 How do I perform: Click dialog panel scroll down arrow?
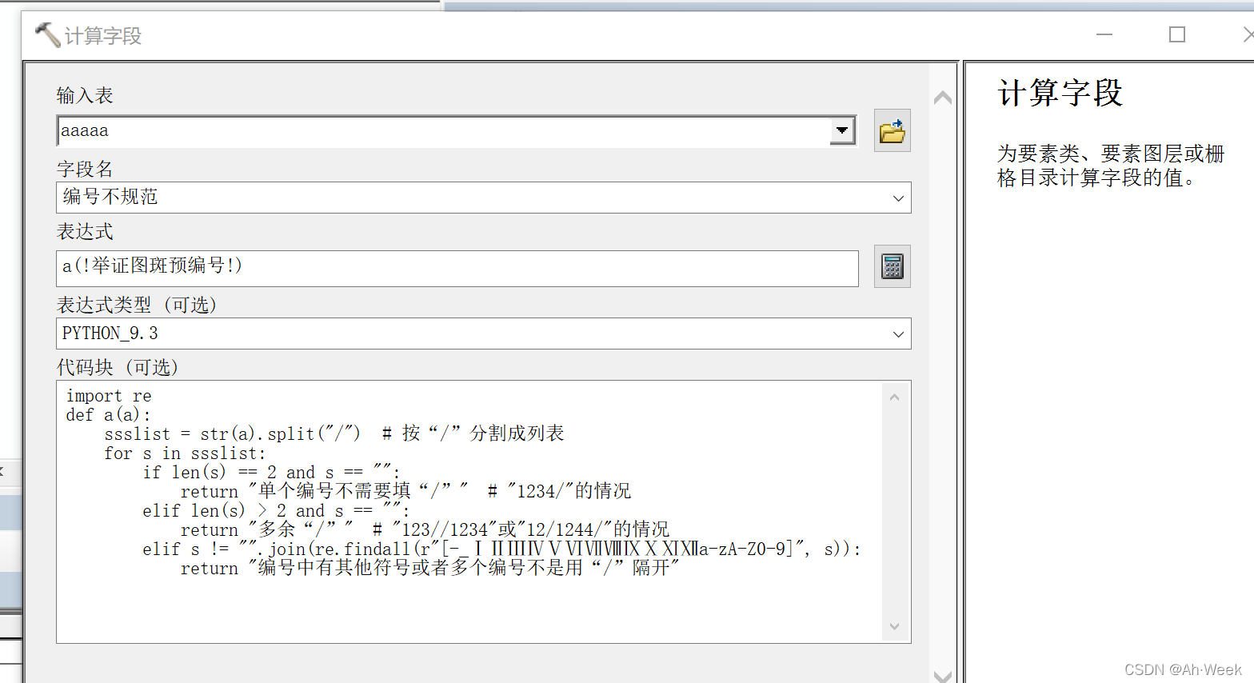[943, 676]
